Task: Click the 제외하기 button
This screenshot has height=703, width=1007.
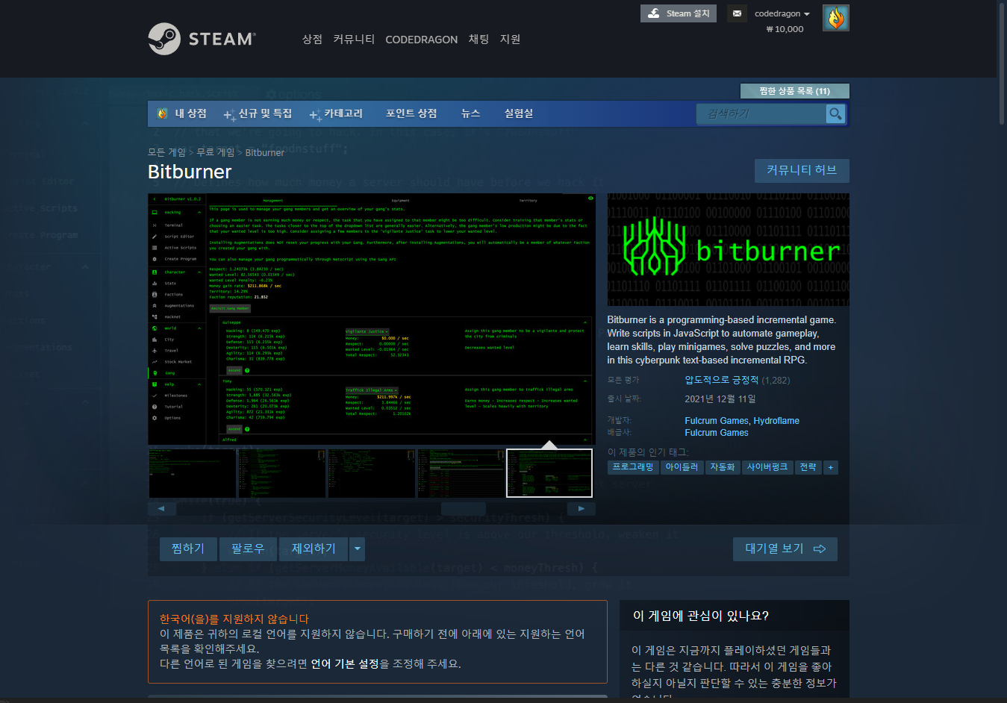Action: click(x=314, y=549)
